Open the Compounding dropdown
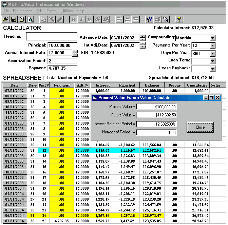Viewport: 228px width, 225px height. (x=212, y=38)
